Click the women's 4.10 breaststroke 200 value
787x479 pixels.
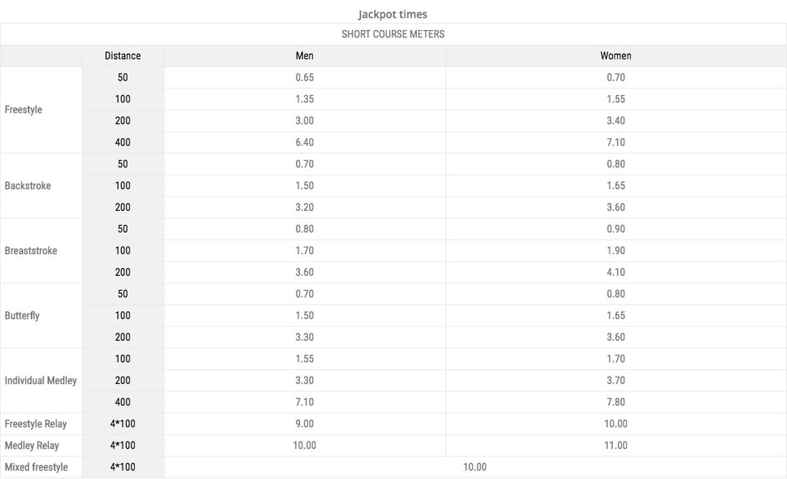point(616,272)
